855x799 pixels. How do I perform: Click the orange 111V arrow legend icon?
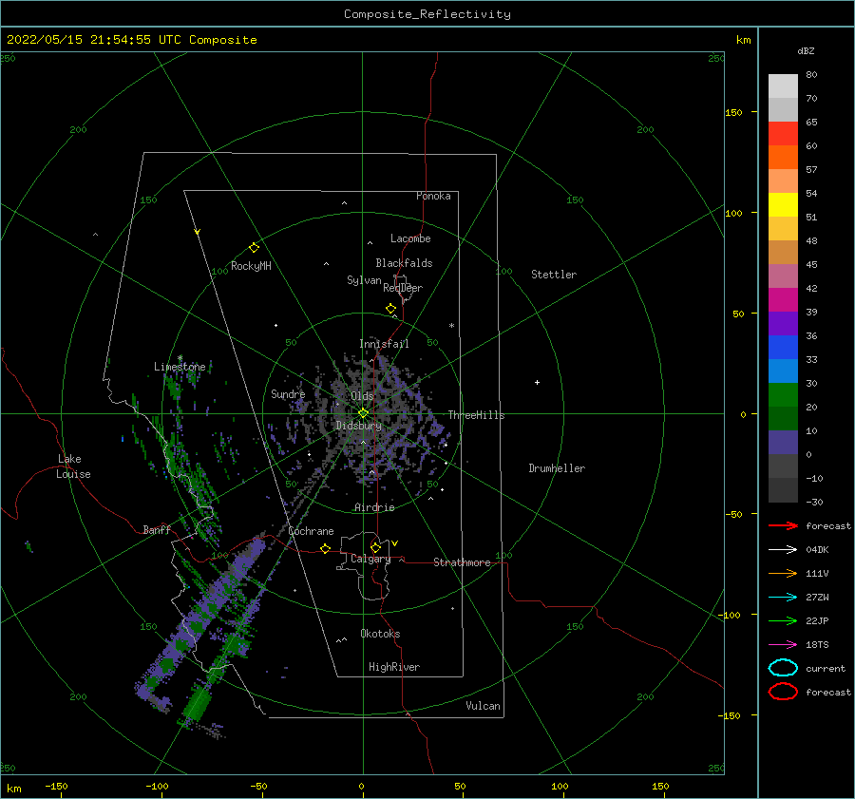tap(783, 573)
